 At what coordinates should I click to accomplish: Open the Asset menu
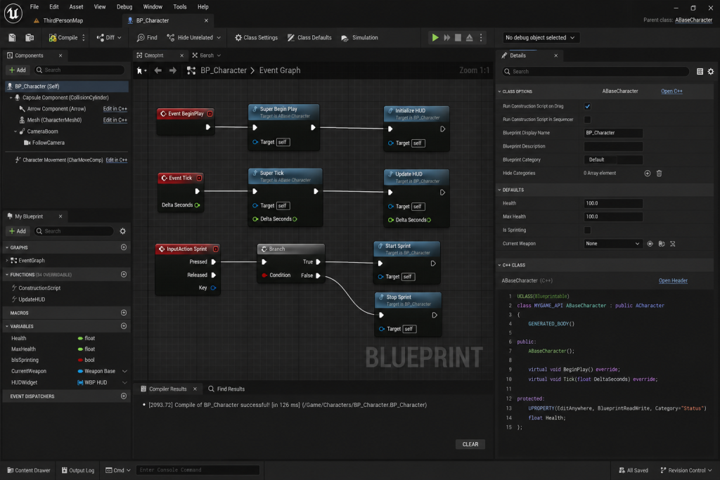76,7
